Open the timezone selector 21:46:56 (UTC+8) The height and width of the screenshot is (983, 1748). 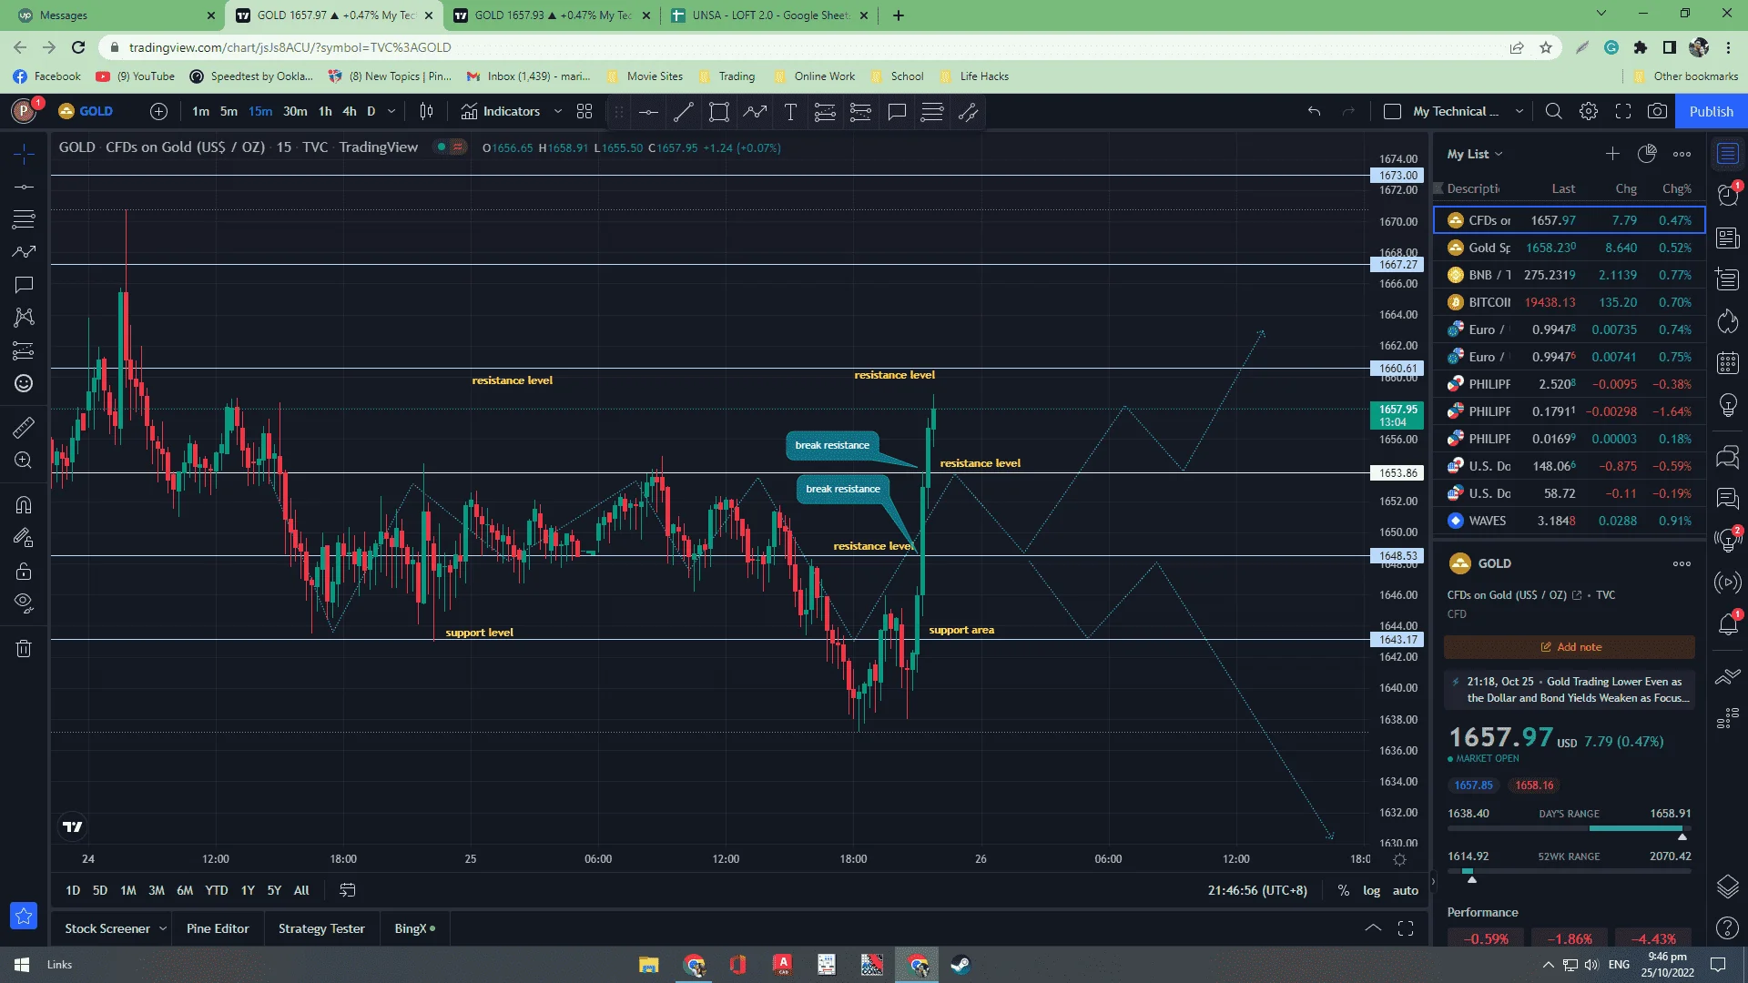1257,890
